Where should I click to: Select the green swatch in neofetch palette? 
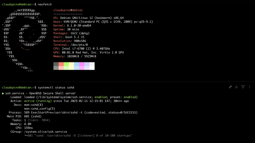[66, 64]
